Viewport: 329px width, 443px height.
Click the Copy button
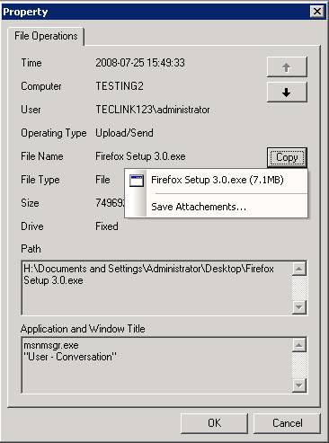(287, 157)
